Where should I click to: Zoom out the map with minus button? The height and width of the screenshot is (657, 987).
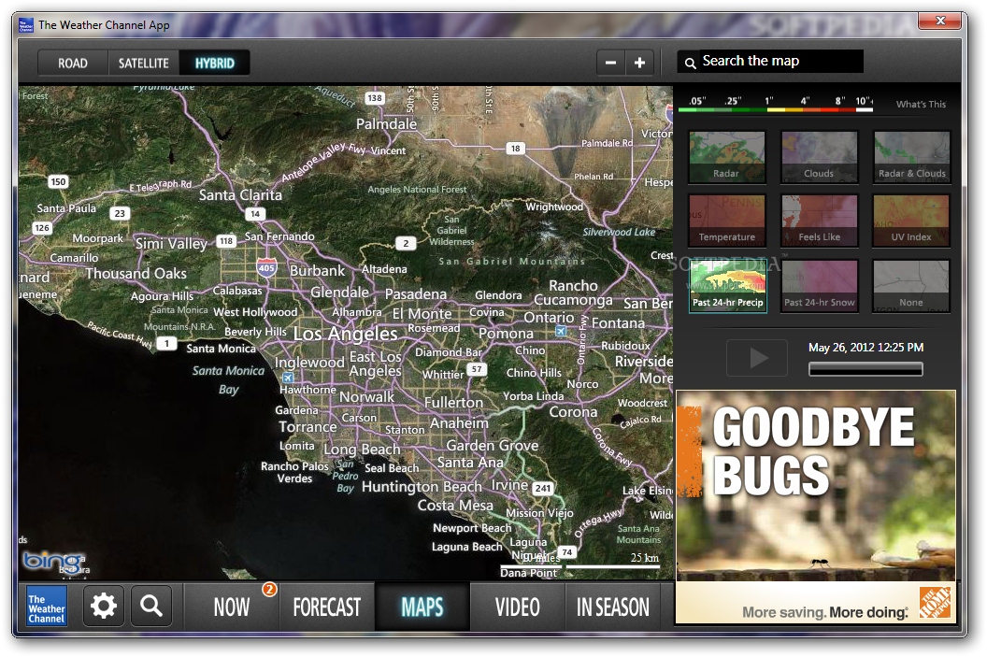[610, 63]
